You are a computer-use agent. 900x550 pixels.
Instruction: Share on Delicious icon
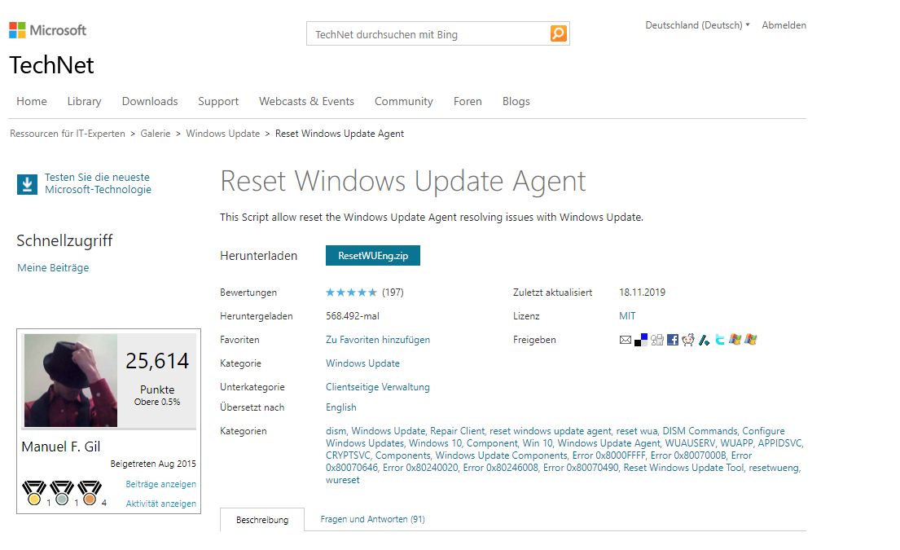pyautogui.click(x=641, y=340)
